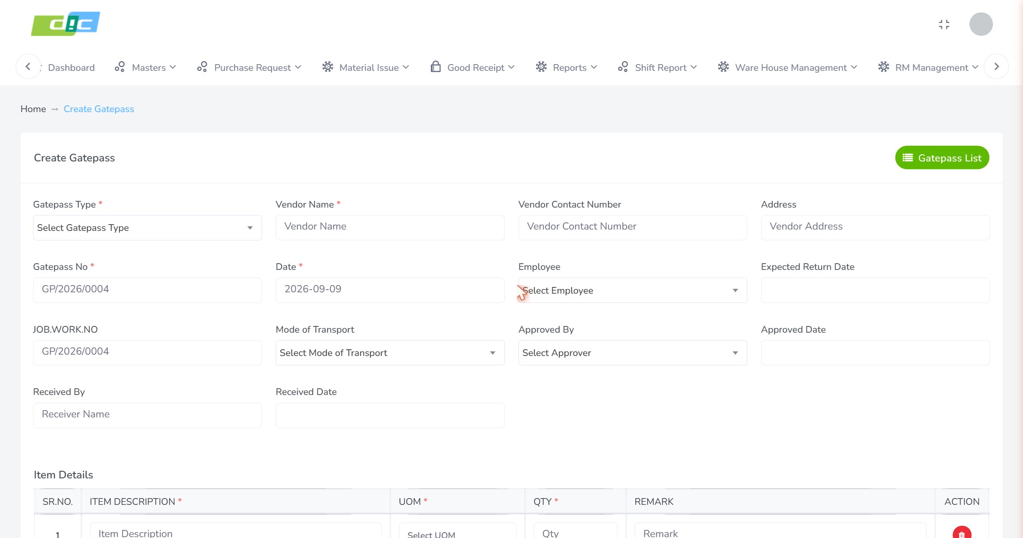Open the Select Mode of Transport dropdown

(x=390, y=353)
